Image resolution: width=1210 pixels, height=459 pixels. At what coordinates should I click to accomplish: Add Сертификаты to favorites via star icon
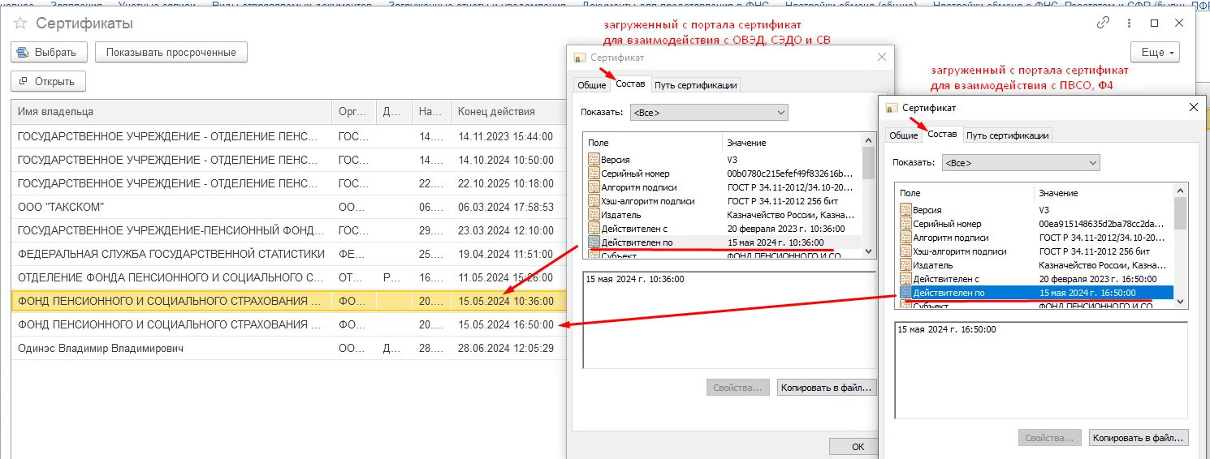point(20,24)
